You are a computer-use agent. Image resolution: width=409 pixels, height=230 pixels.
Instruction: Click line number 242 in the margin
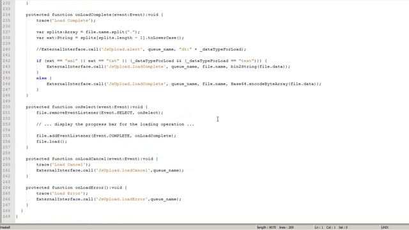point(6,61)
